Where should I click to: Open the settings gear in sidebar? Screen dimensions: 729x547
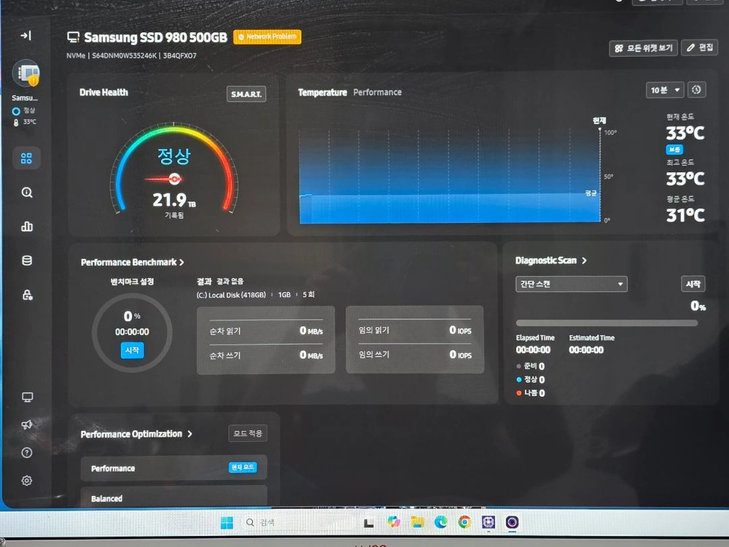click(x=26, y=481)
